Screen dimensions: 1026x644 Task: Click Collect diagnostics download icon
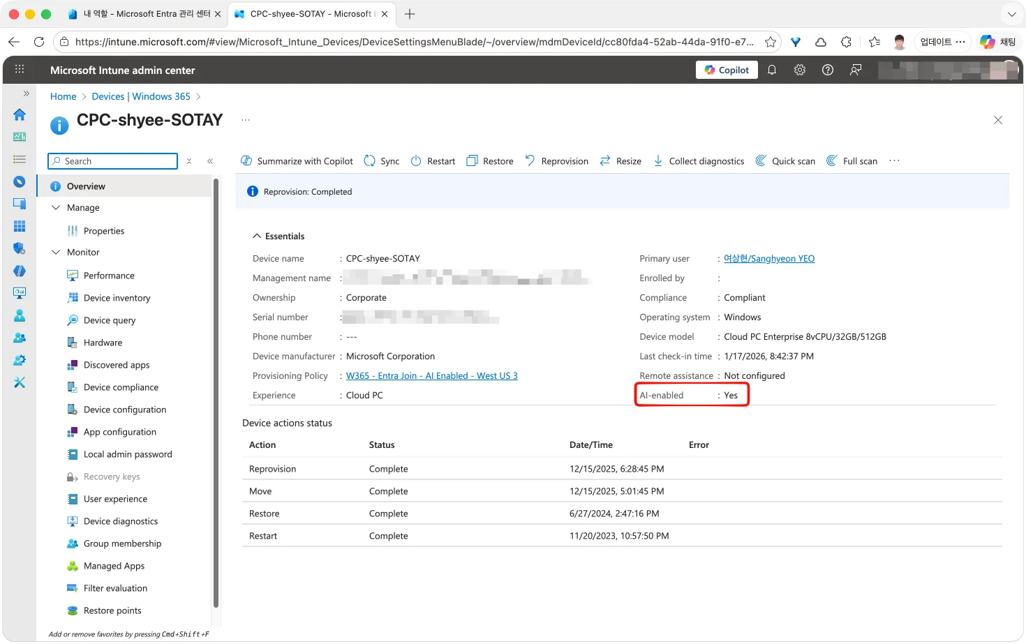[x=658, y=161]
